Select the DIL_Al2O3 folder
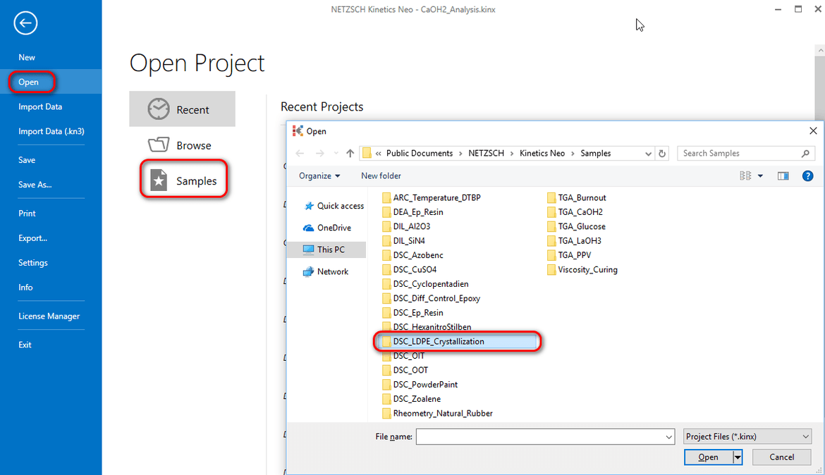The image size is (825, 475). coord(406,227)
